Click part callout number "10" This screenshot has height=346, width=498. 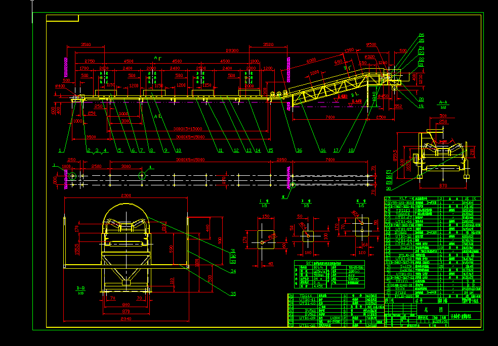coord(178,151)
